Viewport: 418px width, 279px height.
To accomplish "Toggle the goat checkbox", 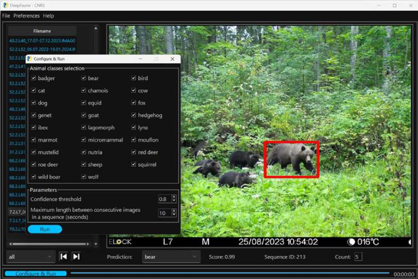I will pos(83,115).
